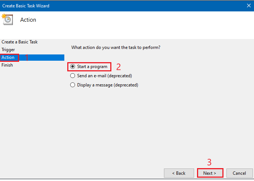Select the Start a program option

tap(89, 67)
